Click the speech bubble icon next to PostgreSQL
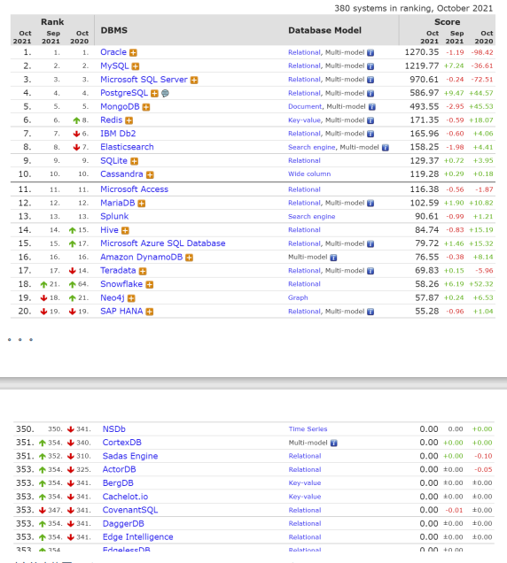The height and width of the screenshot is (563, 507). click(x=165, y=93)
